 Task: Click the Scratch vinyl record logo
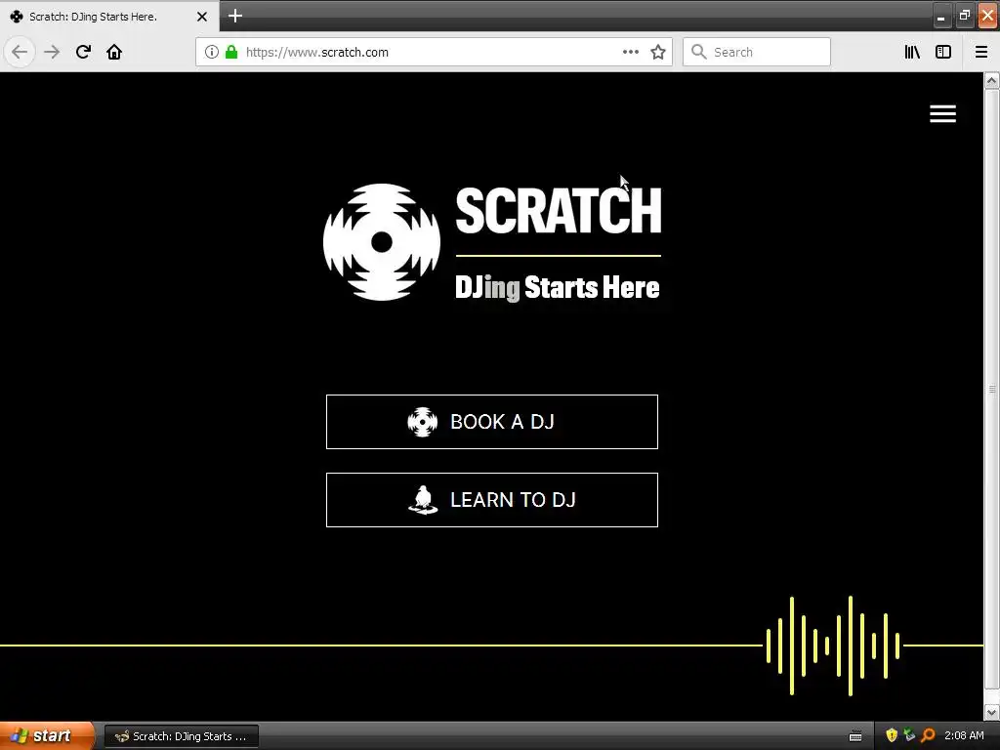click(382, 242)
